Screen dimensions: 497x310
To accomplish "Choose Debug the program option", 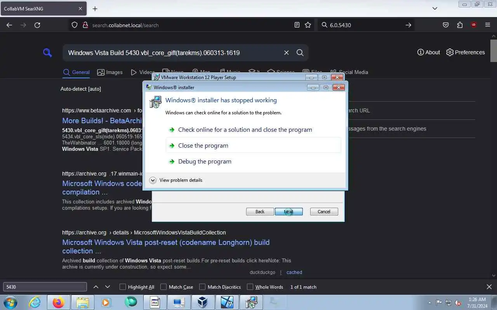I will coord(254,161).
